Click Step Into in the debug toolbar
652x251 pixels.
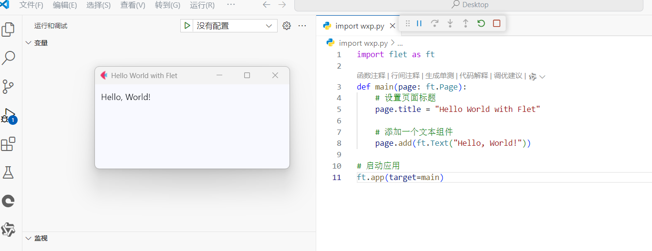click(450, 23)
